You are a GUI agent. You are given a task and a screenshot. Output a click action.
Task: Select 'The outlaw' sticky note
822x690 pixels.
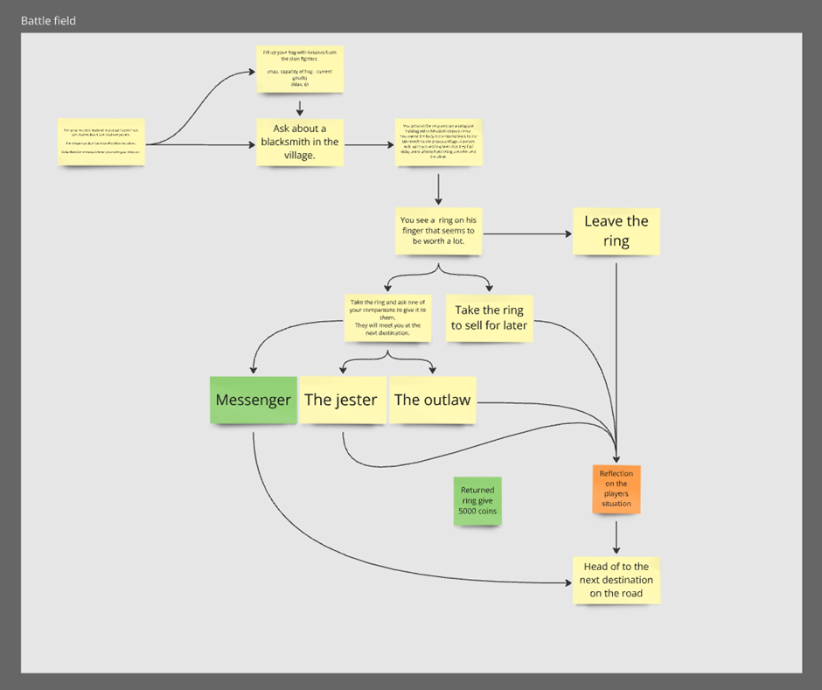(432, 400)
